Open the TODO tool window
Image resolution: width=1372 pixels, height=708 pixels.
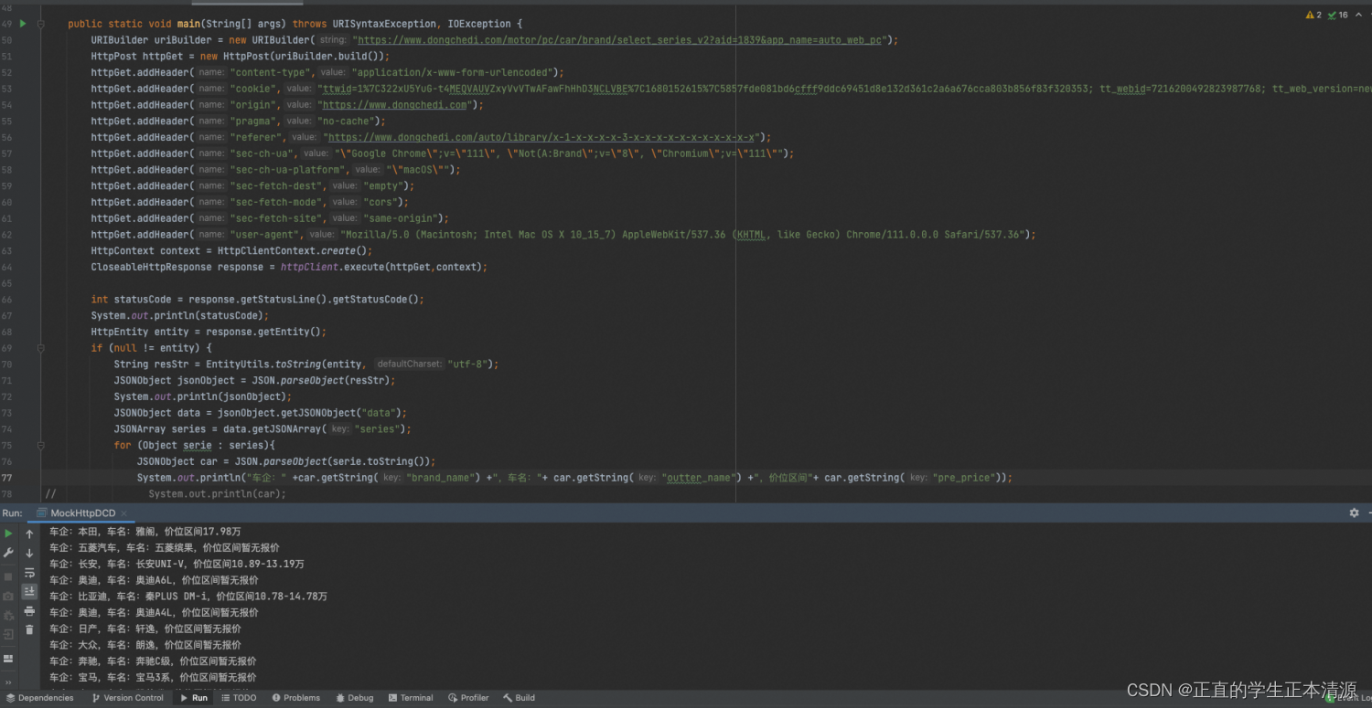(239, 698)
